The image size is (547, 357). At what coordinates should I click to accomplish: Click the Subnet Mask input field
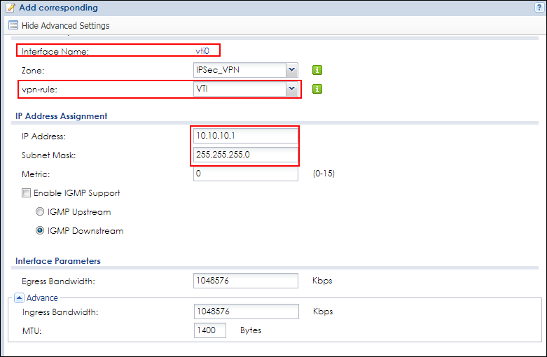coord(246,155)
